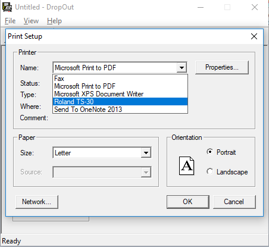
Task: Open the paper Size dropdown arrow
Action: [x=146, y=153]
